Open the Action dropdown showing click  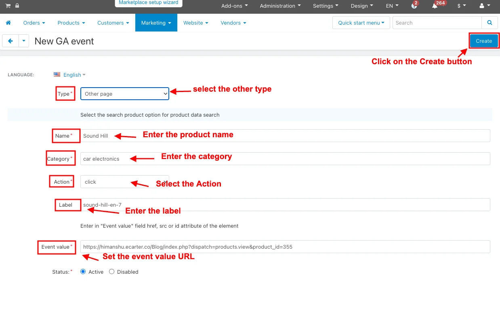pyautogui.click(x=124, y=182)
